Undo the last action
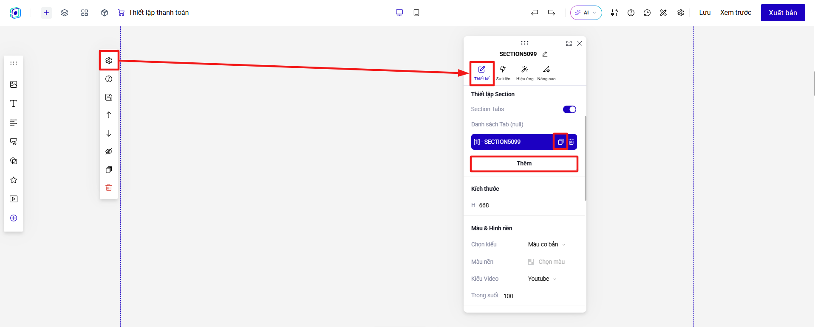 [x=535, y=13]
